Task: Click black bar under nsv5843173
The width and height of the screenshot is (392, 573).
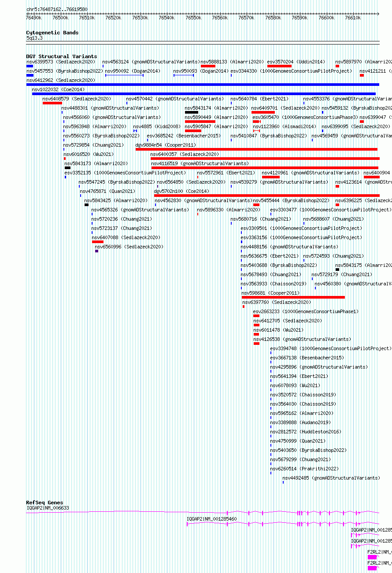Action: [x=67, y=168]
